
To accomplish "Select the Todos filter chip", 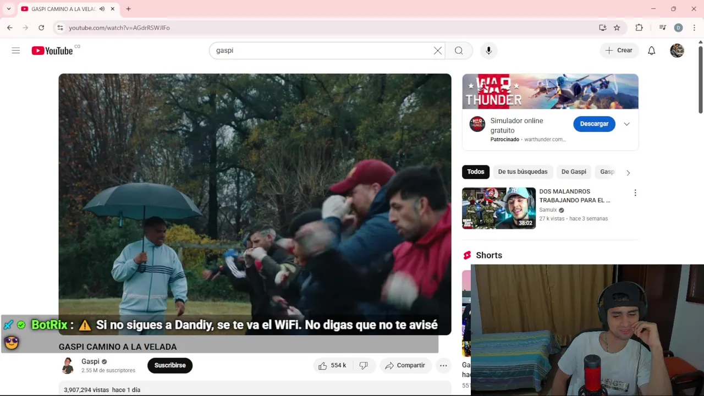I will point(476,172).
